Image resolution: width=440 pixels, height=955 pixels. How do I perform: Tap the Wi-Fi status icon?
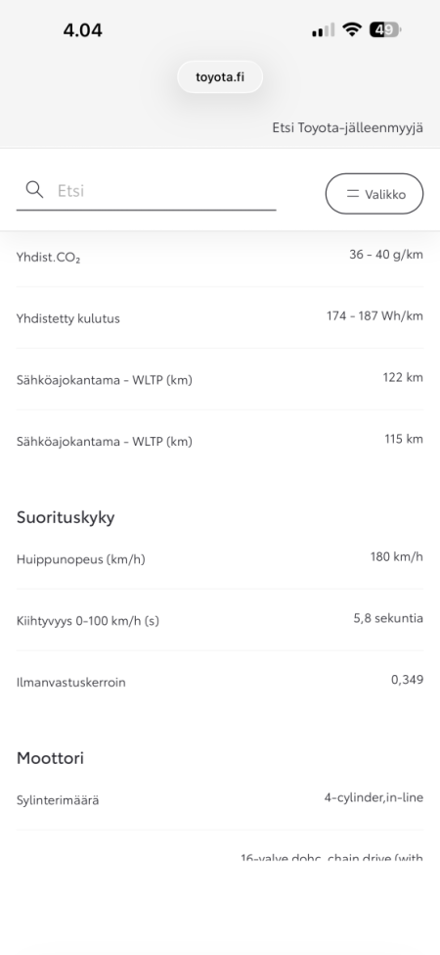coord(352,29)
